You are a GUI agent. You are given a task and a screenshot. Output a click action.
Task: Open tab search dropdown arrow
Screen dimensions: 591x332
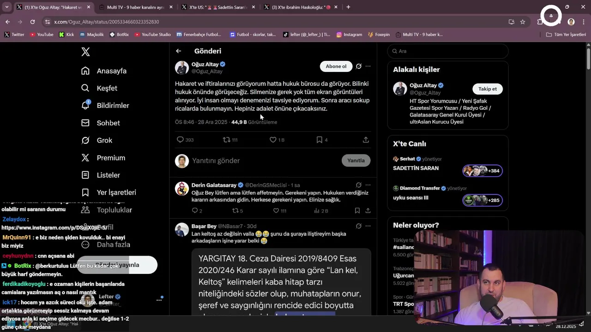(x=6, y=7)
